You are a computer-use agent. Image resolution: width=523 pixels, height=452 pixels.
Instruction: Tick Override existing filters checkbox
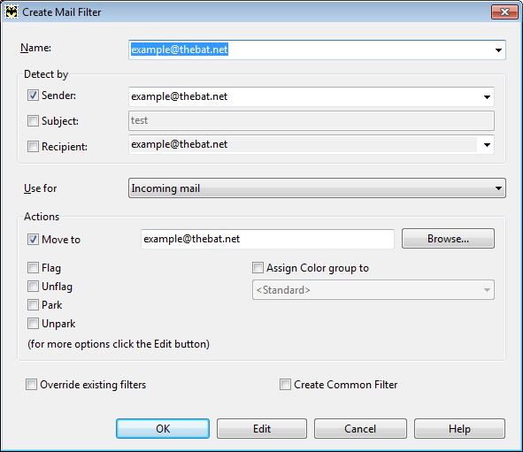point(31,385)
